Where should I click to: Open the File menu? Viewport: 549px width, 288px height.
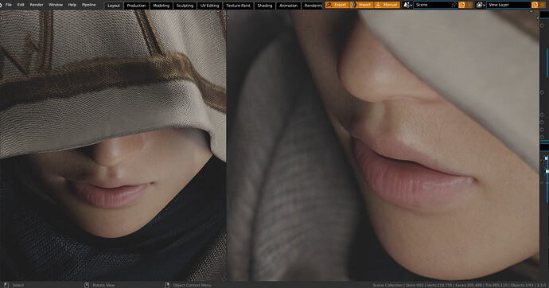pyautogui.click(x=9, y=5)
